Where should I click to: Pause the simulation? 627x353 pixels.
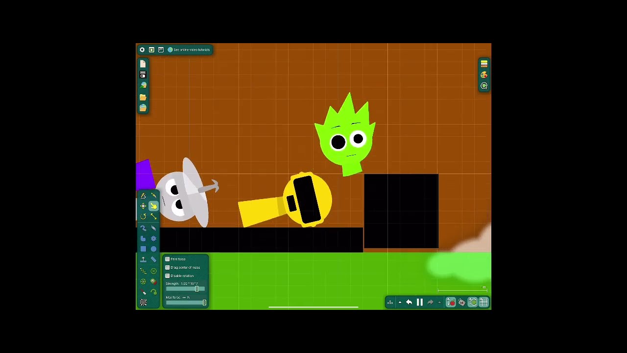point(420,303)
